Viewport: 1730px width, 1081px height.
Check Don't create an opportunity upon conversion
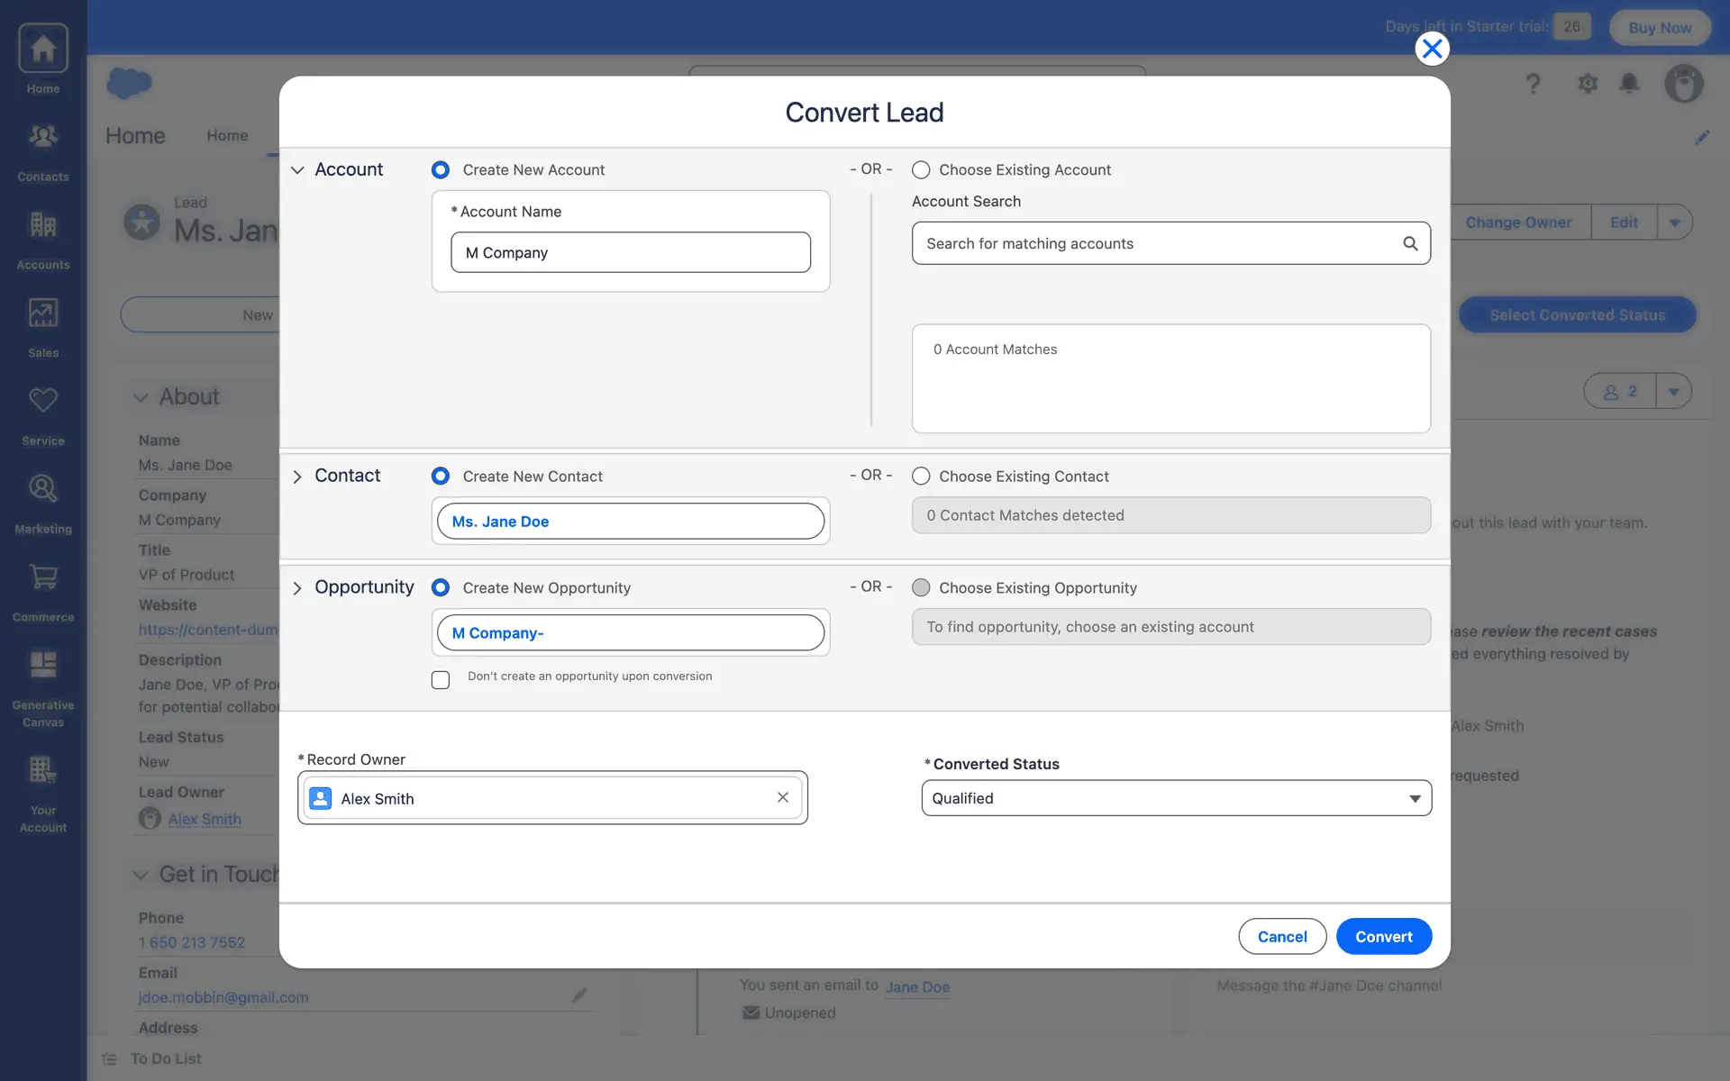441,680
